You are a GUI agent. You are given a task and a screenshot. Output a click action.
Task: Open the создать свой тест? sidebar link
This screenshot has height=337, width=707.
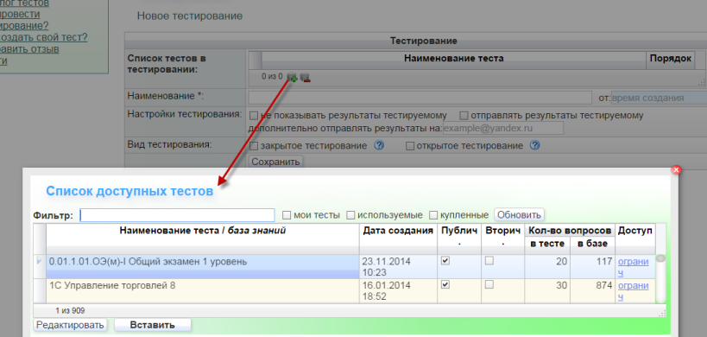point(44,37)
